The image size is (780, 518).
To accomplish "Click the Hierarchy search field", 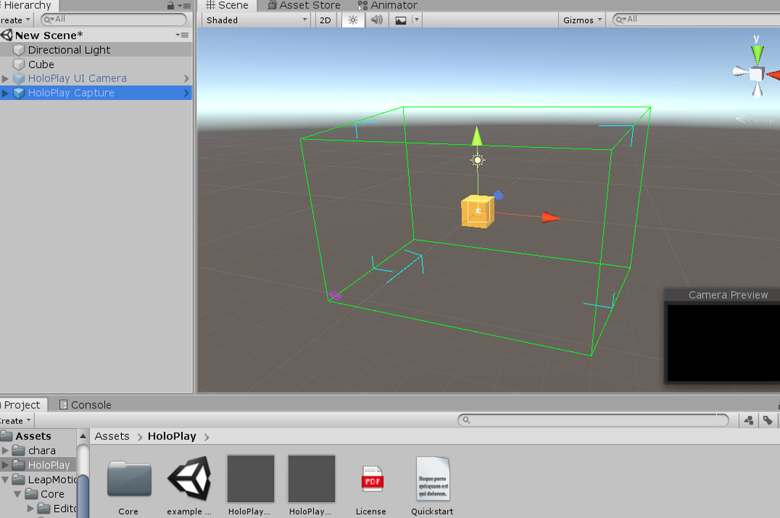I will 114,19.
